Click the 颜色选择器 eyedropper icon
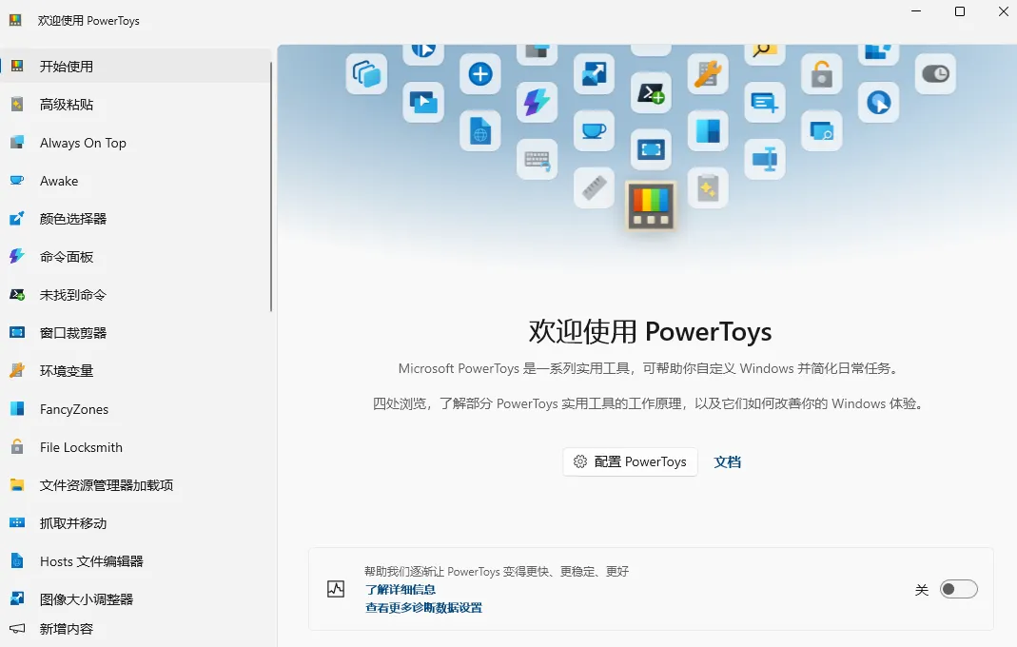The image size is (1017, 647). (17, 219)
